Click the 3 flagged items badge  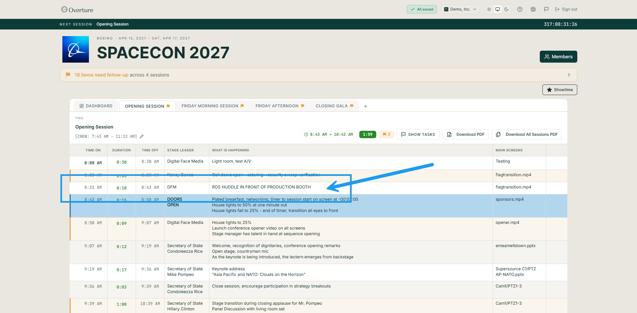point(386,134)
